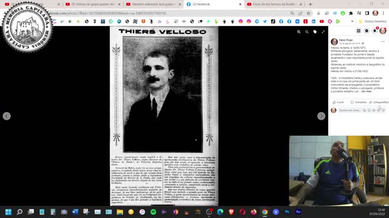Viewport: 389px width, 218px height.
Task: Open the Telegram bookmark
Action: click(256, 22)
